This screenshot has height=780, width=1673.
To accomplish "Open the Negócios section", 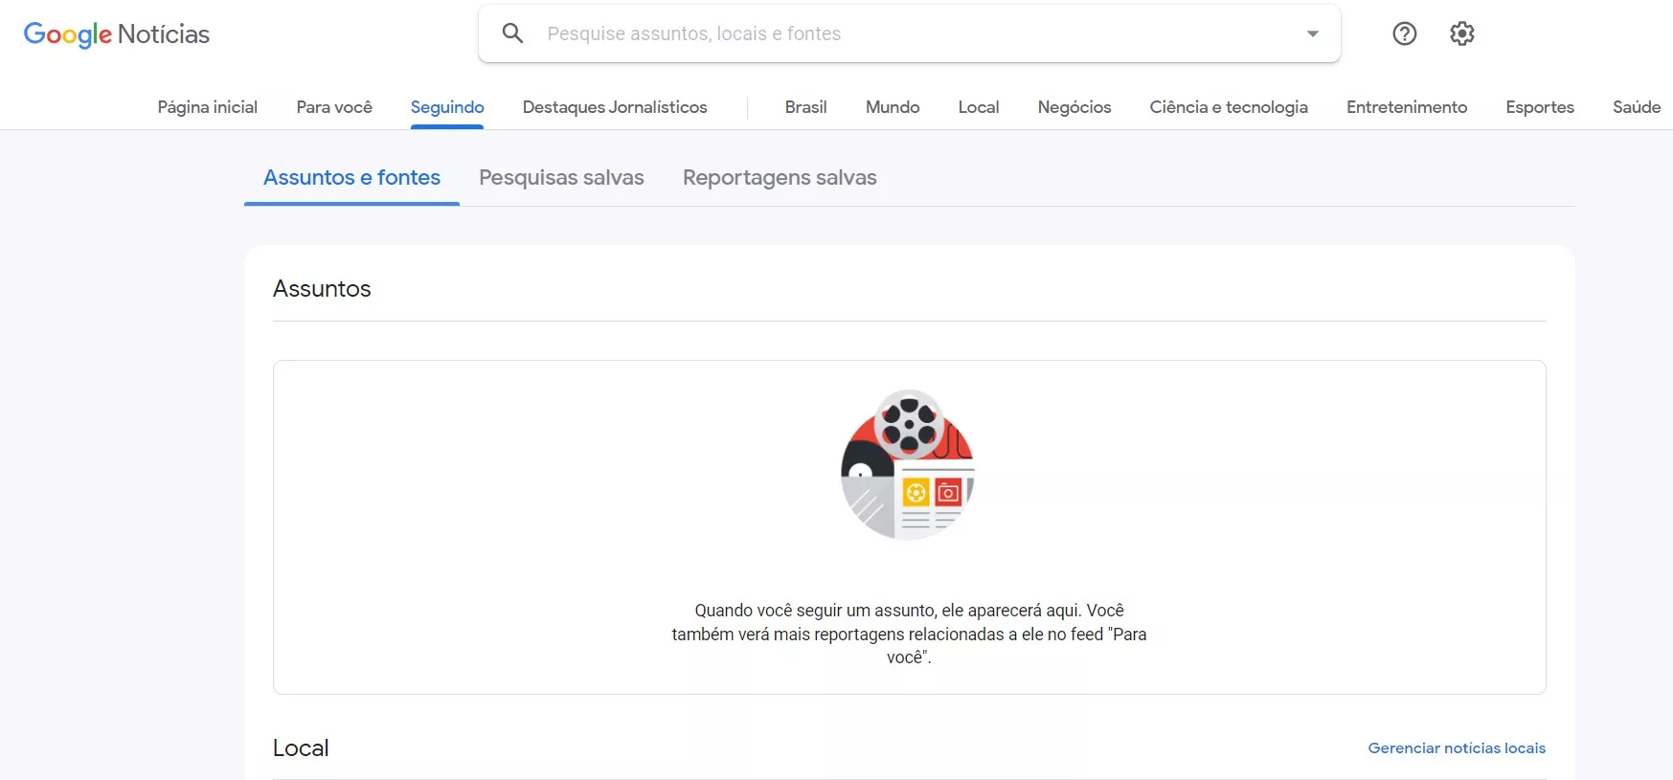I will click(1074, 107).
